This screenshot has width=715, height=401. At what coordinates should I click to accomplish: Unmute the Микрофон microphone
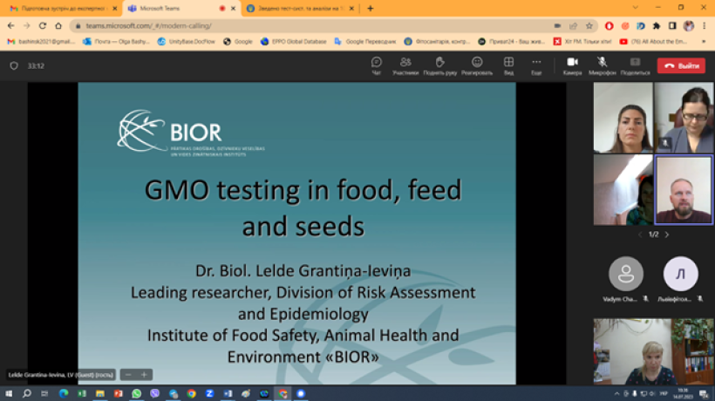(602, 65)
